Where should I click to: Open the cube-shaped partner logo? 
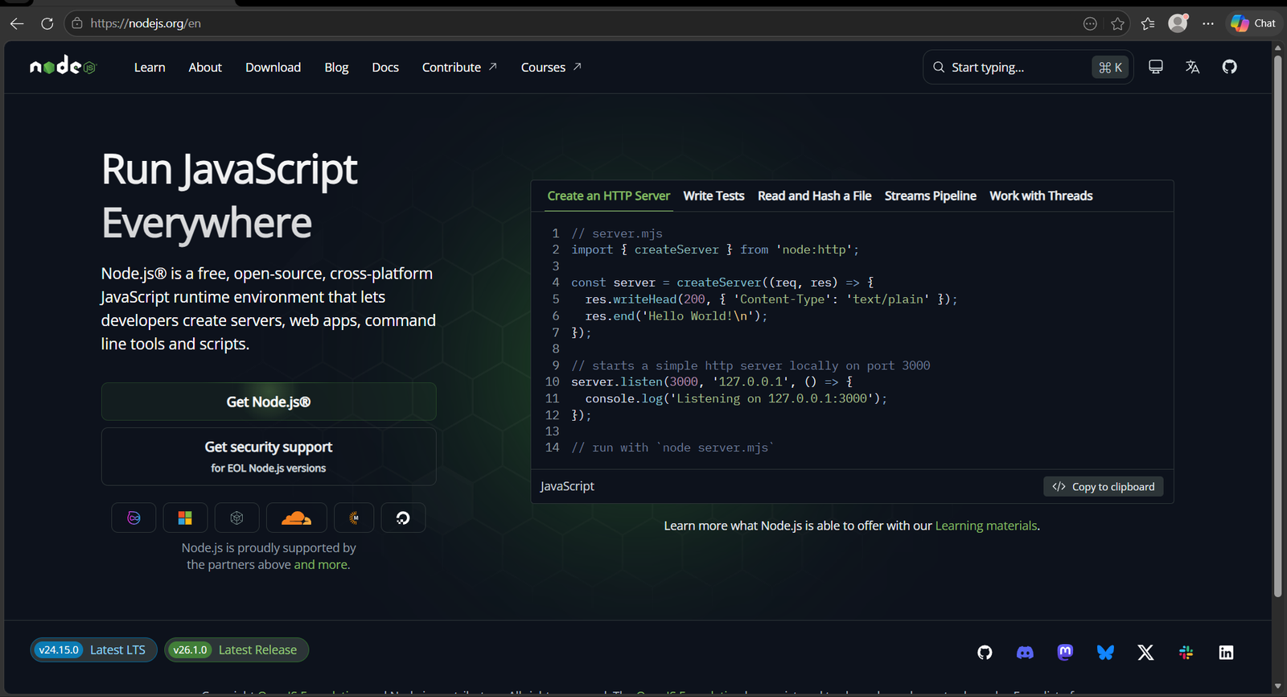pyautogui.click(x=236, y=518)
